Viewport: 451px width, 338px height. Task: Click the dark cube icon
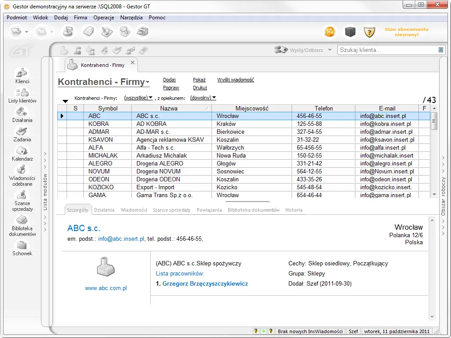click(350, 32)
